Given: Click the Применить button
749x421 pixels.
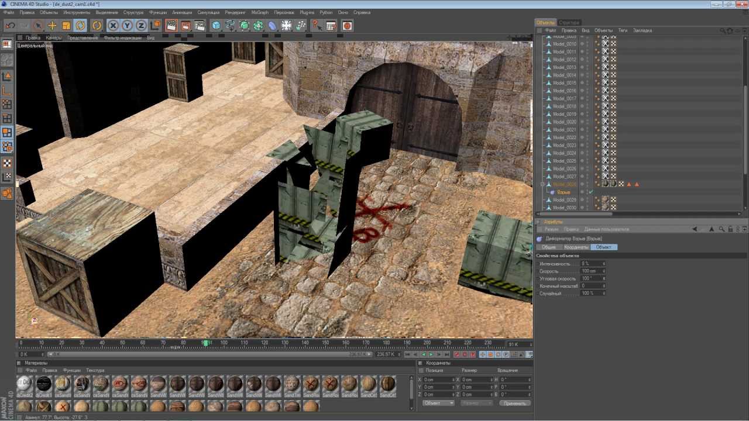Looking at the screenshot, I should point(515,403).
